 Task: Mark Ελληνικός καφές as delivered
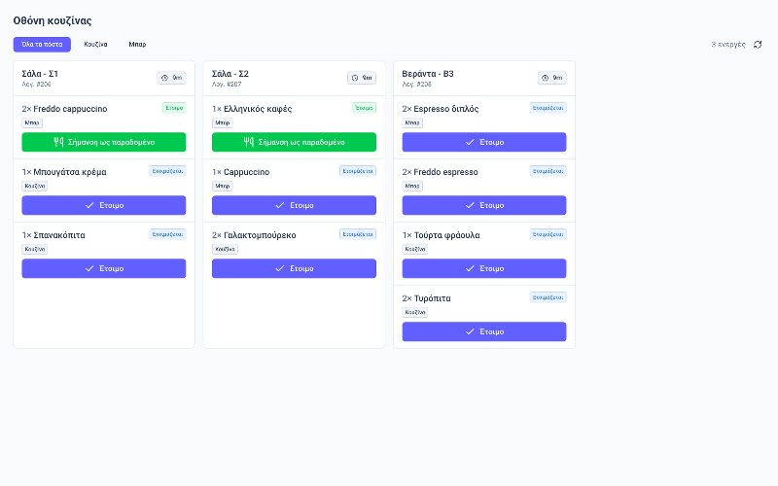[x=294, y=142]
